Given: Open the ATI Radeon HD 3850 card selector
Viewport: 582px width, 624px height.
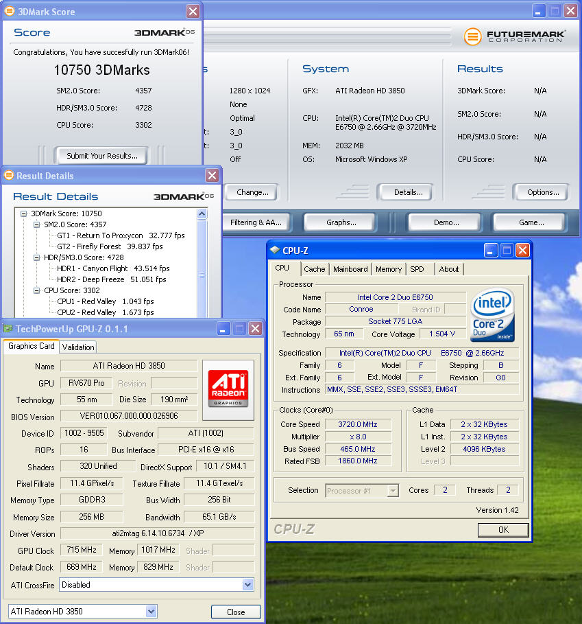Looking at the screenshot, I should [x=151, y=611].
